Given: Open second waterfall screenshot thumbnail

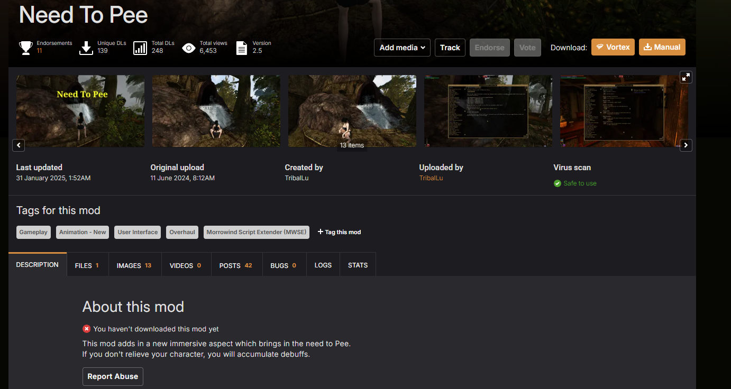Looking at the screenshot, I should click(x=216, y=111).
